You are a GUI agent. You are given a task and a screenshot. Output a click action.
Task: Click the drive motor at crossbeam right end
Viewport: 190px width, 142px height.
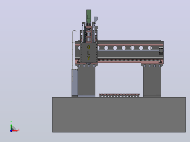[x=161, y=50]
